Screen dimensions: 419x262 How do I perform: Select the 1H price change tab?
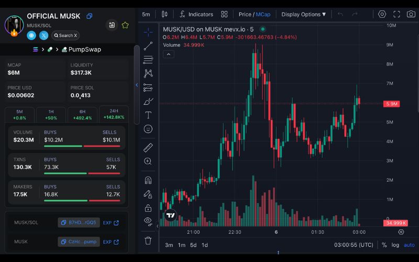pos(51,114)
